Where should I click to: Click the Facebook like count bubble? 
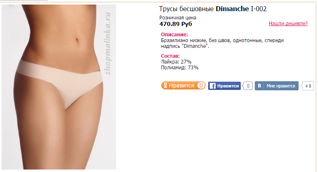tap(248, 86)
